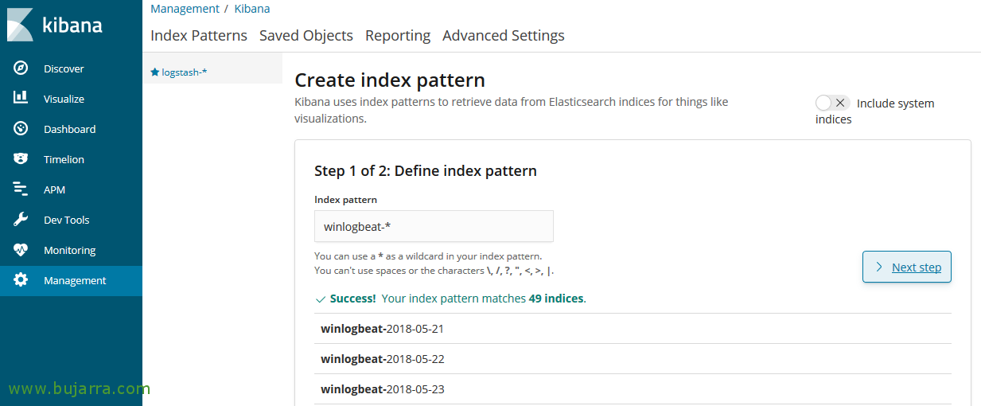This screenshot has width=981, height=406.
Task: Open Visualize via bar chart icon
Action: [x=21, y=98]
